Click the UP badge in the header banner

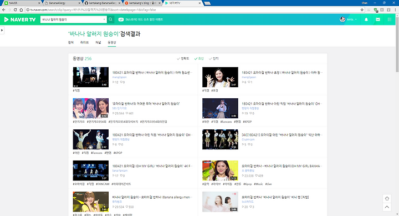121,19
